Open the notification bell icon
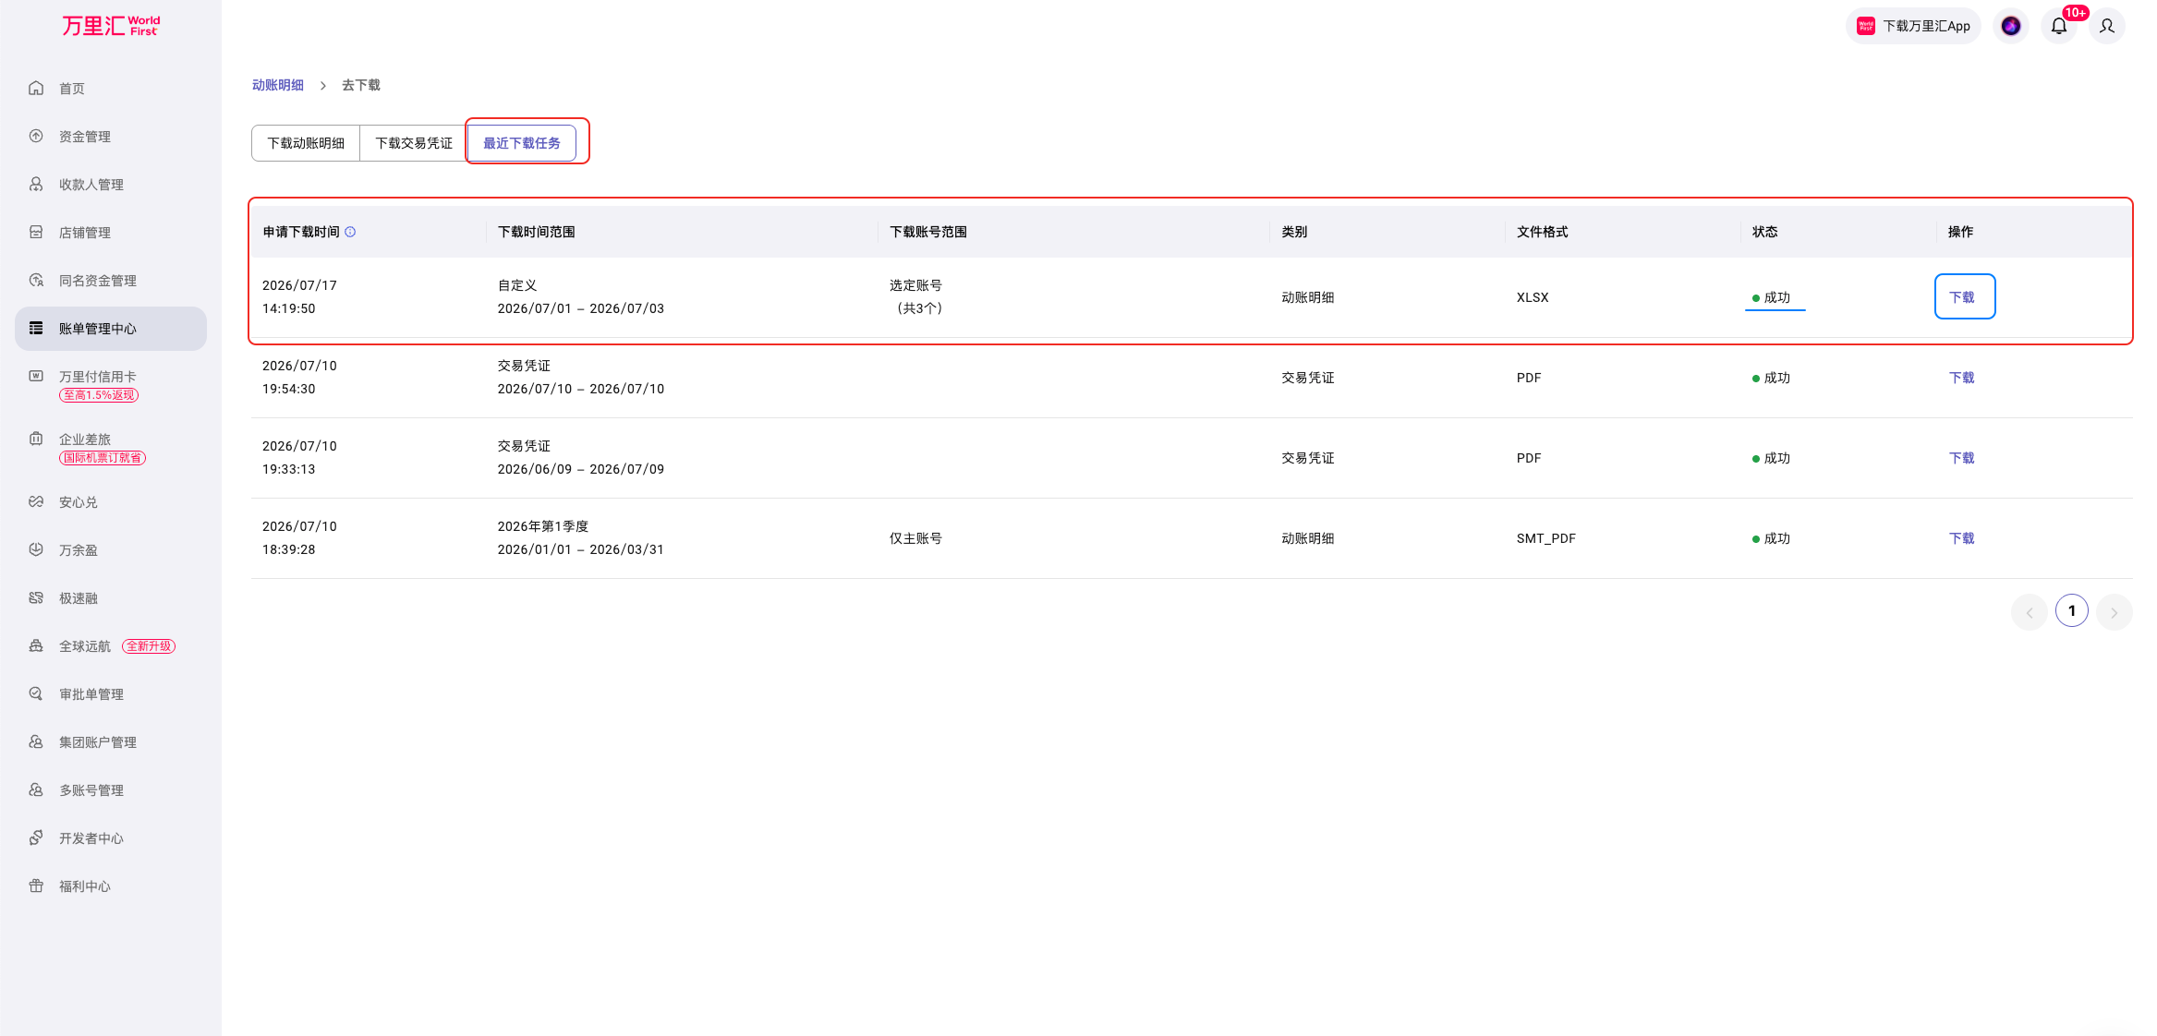 pos(2059,26)
